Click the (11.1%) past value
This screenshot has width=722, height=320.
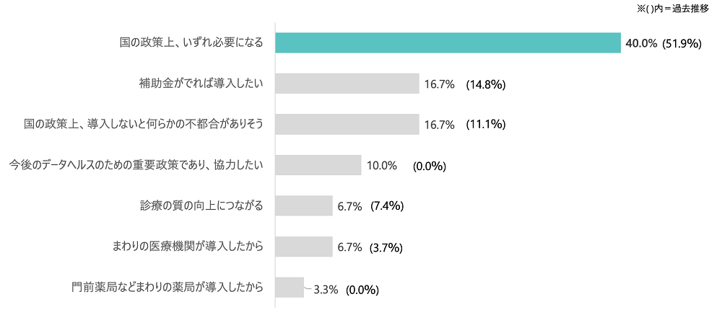(x=486, y=125)
